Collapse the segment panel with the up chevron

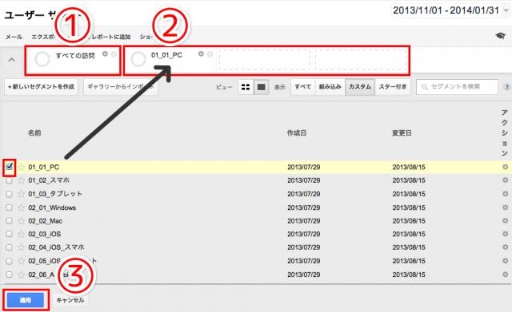[11, 60]
